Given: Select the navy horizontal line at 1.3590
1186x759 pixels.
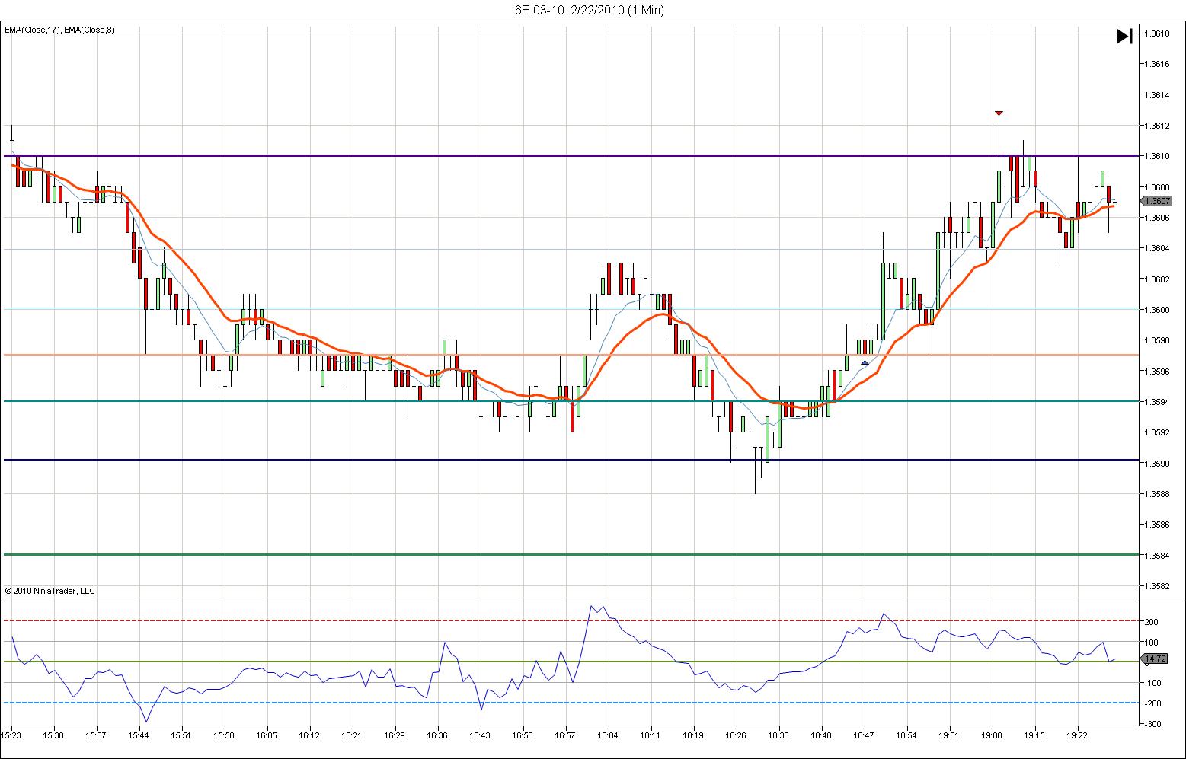Looking at the screenshot, I should point(571,460).
